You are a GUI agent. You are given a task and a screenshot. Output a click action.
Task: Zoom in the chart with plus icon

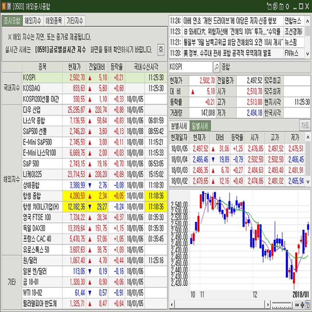(303, 305)
